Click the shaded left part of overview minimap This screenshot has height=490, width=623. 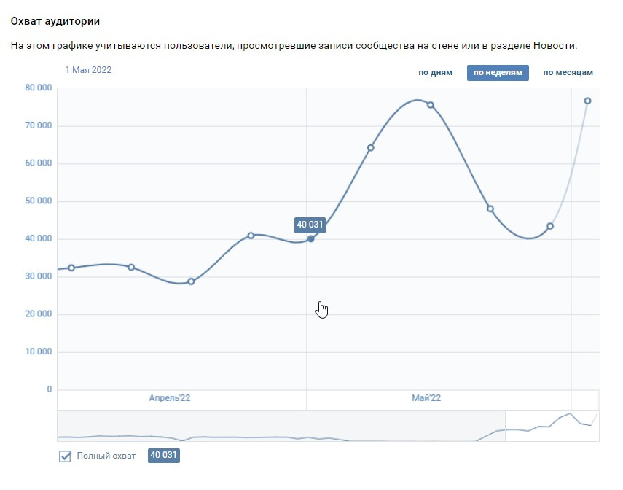tap(281, 426)
